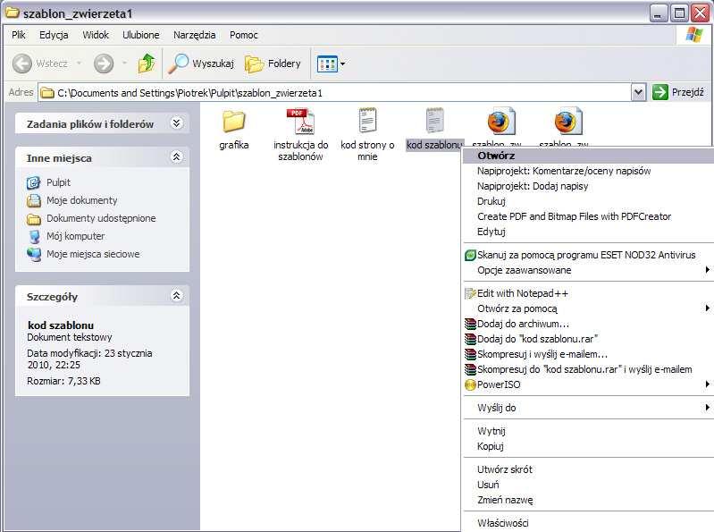Collapse the Inne miejsca panel
Viewport: 714px width, 532px height.
point(176,157)
